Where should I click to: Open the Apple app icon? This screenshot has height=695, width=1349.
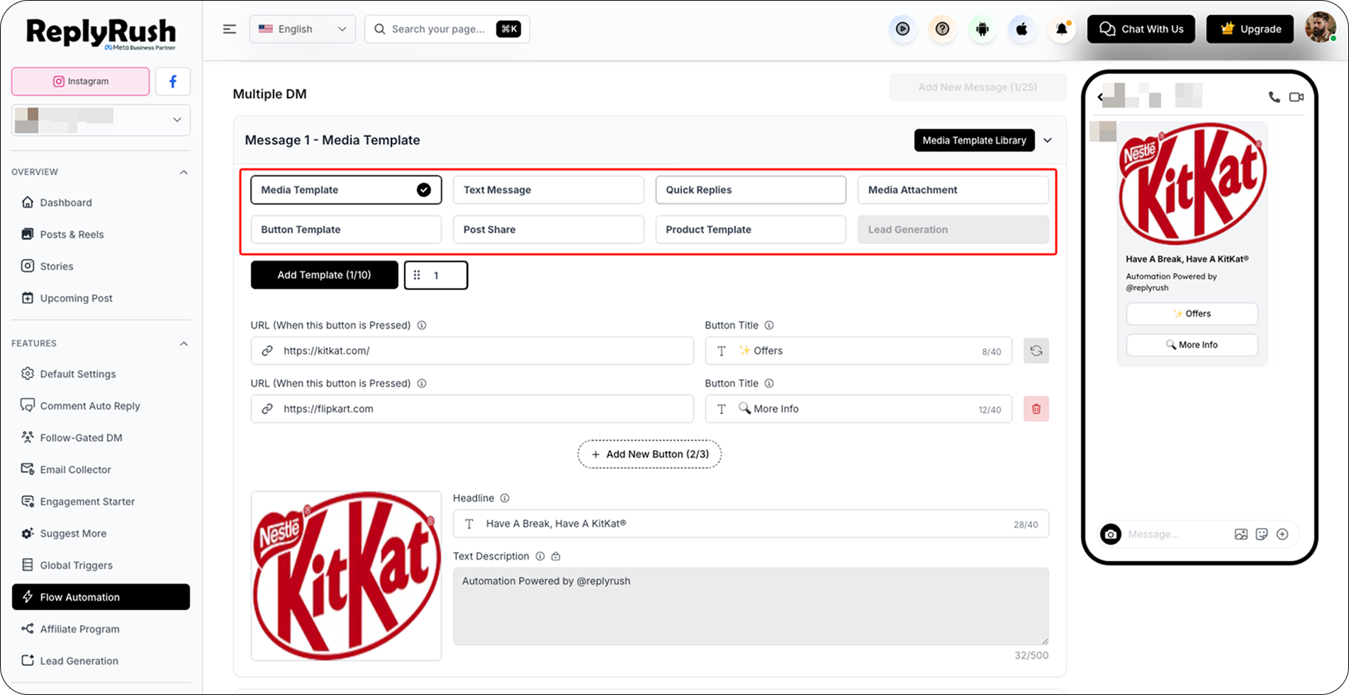click(x=1021, y=29)
